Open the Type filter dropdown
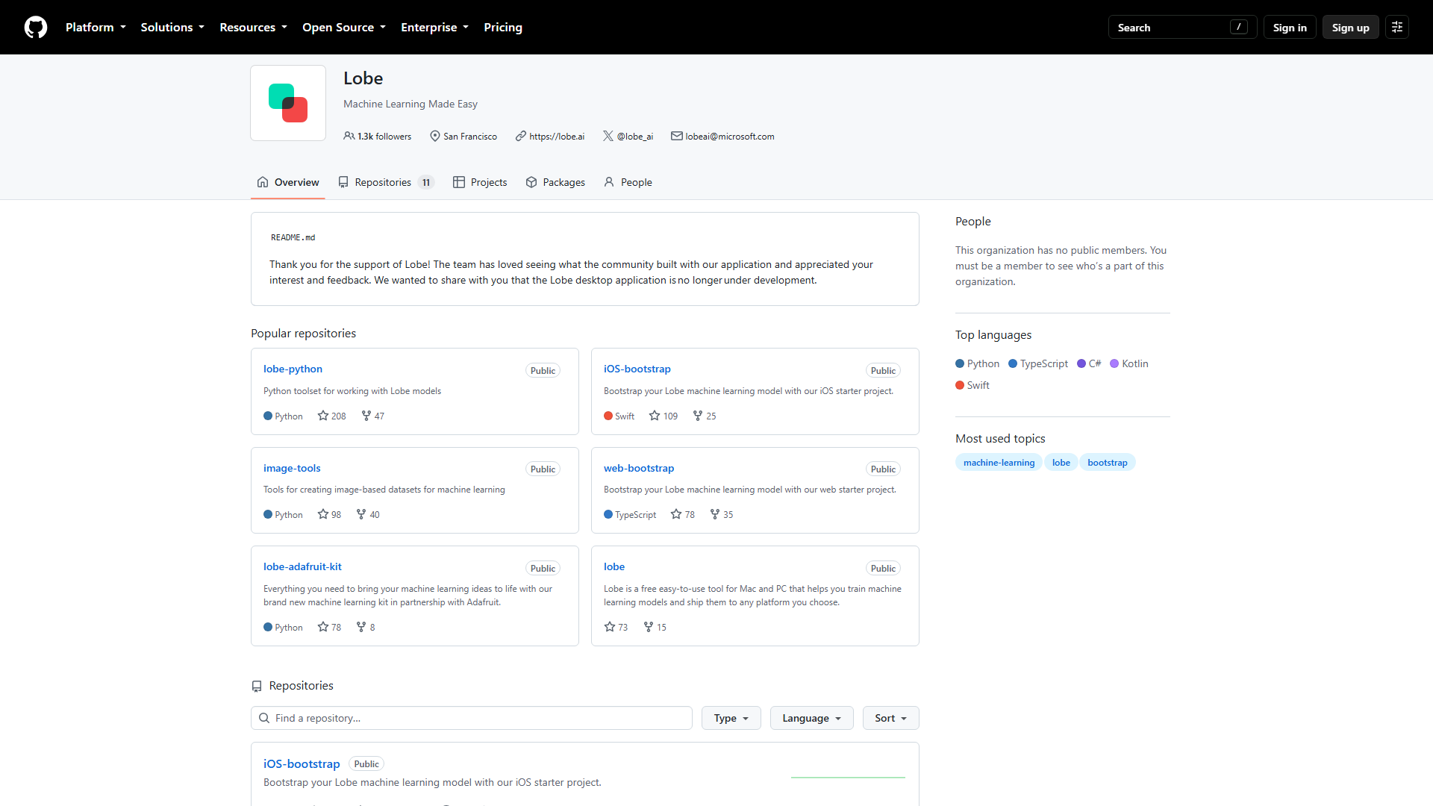Image resolution: width=1433 pixels, height=806 pixels. [731, 718]
